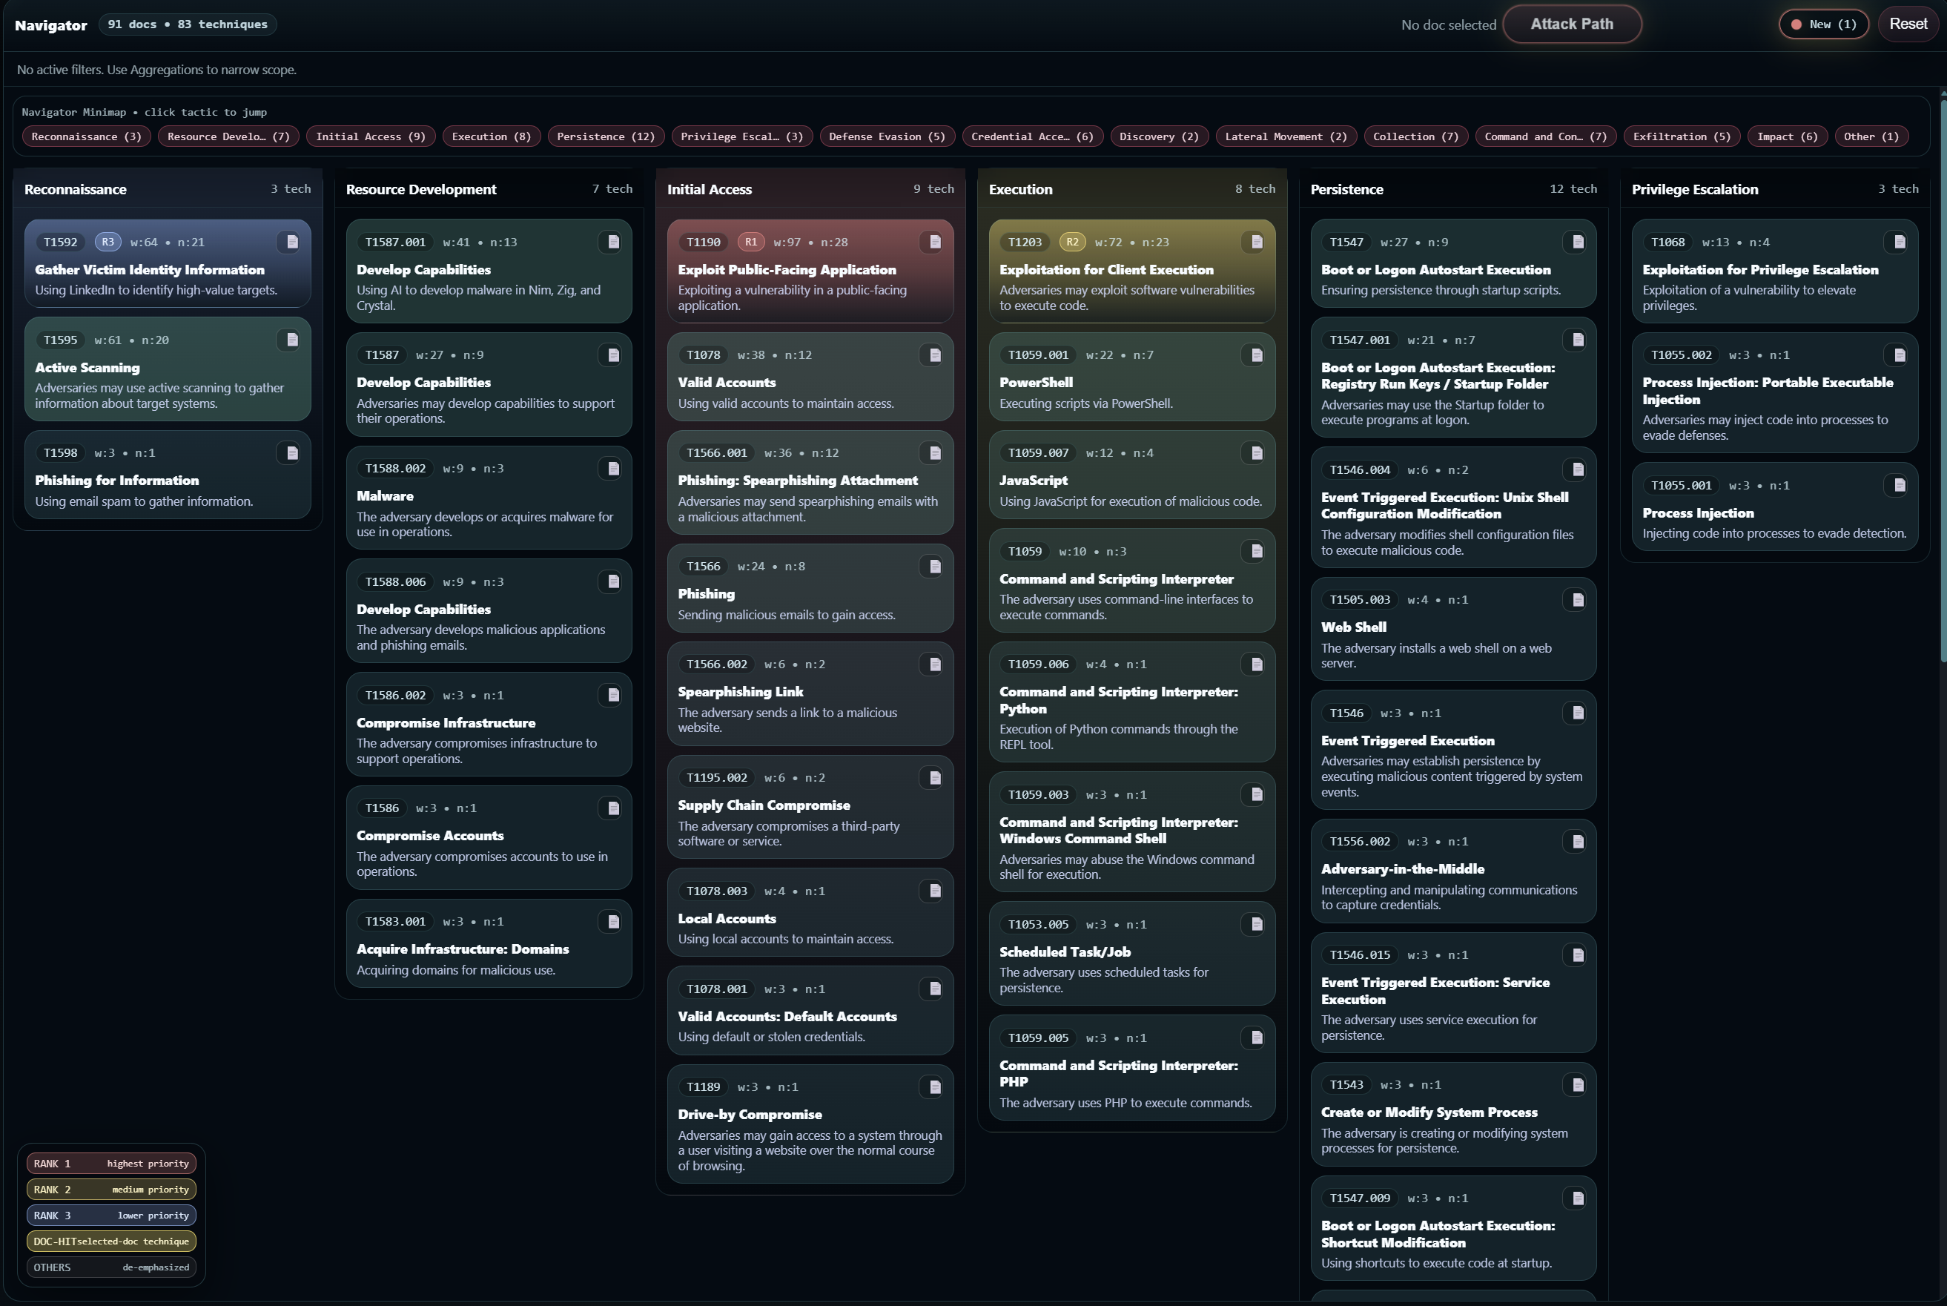Click the RANK 2 medium priority color swatch
The image size is (1947, 1306).
pos(52,1190)
